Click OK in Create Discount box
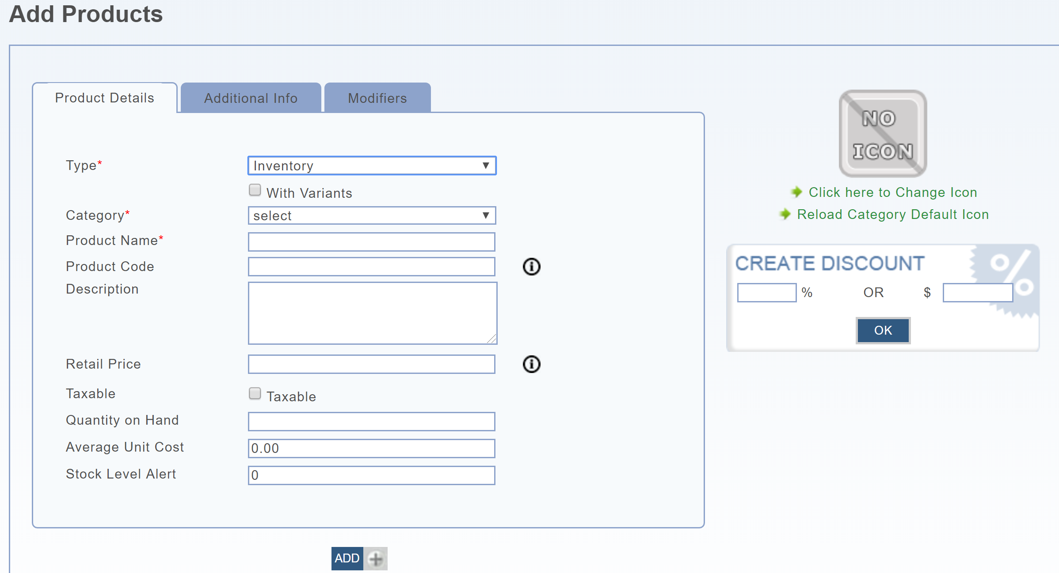Image resolution: width=1059 pixels, height=573 pixels. [x=883, y=330]
